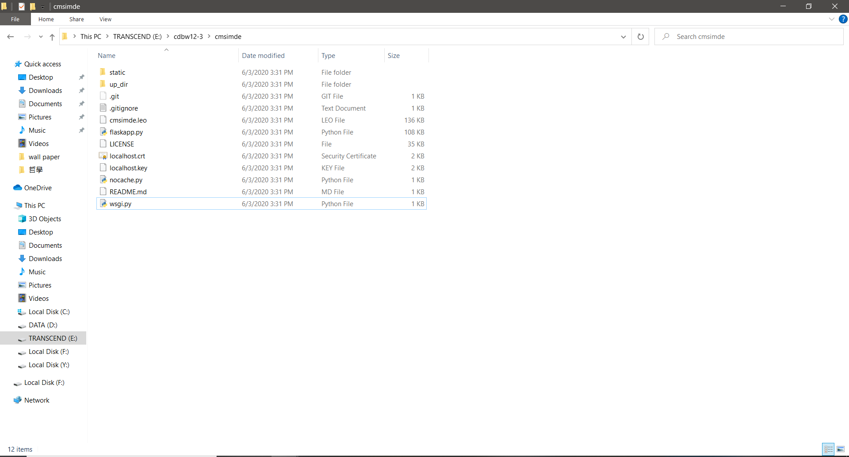Select the localhost.crt certificate file
This screenshot has width=849, height=457.
point(127,156)
